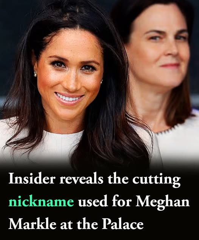Click the words "at the" in headline
This screenshot has width=199, height=240.
[79, 224]
